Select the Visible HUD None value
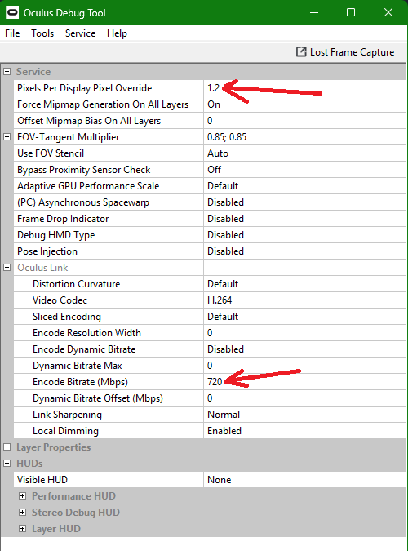This screenshot has width=408, height=551. 304,480
